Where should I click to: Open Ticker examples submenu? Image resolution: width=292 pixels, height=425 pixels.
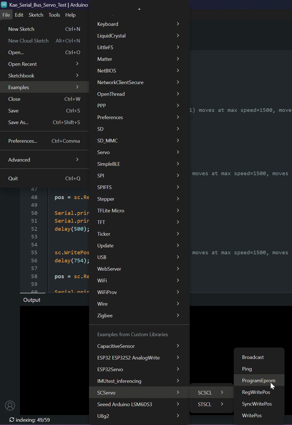point(139,234)
